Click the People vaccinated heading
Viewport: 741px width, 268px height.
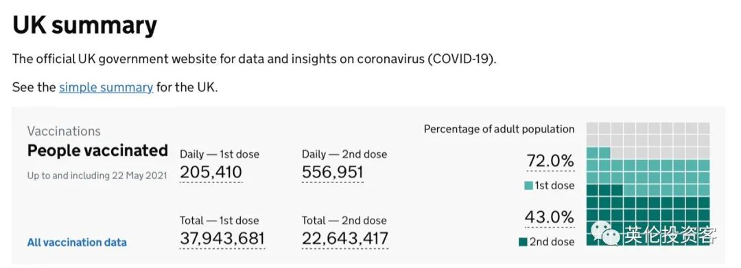[x=97, y=151]
